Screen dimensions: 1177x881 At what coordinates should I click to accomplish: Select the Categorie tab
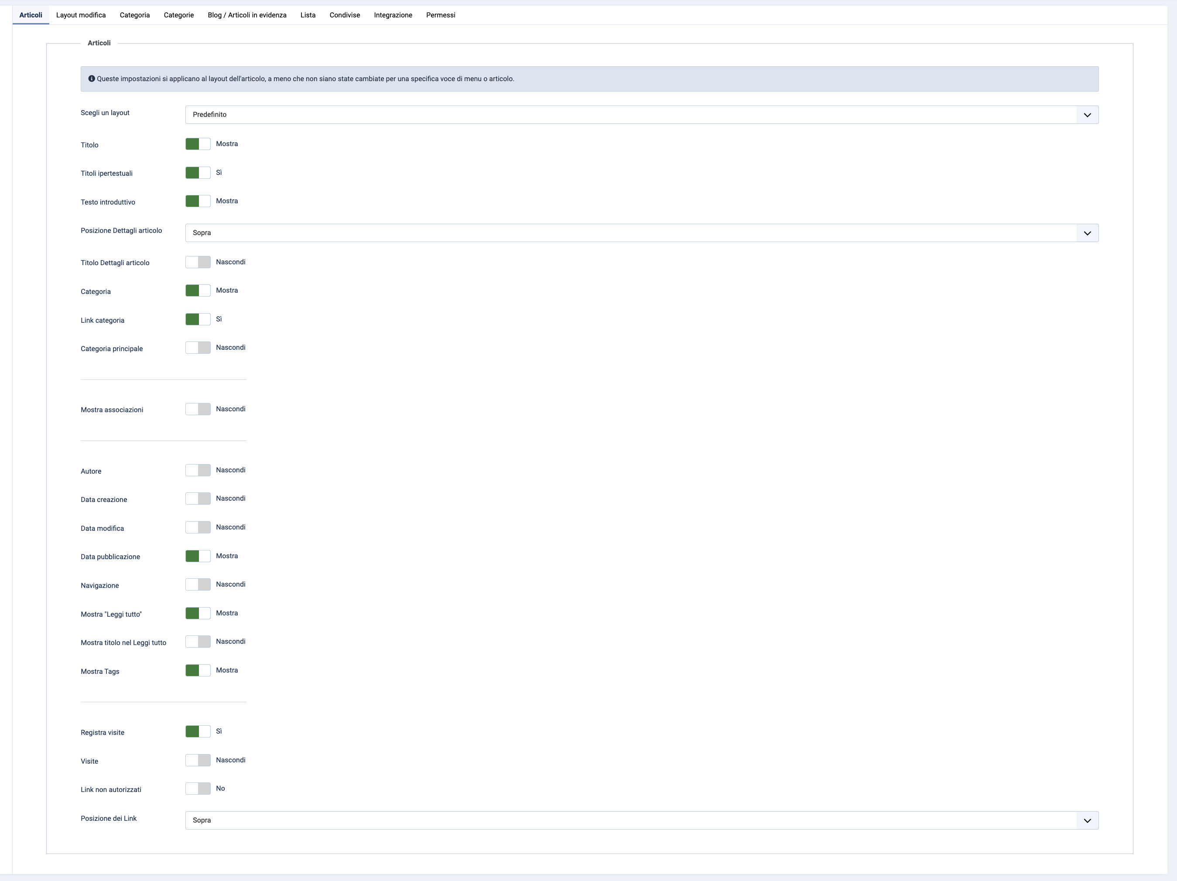point(179,15)
